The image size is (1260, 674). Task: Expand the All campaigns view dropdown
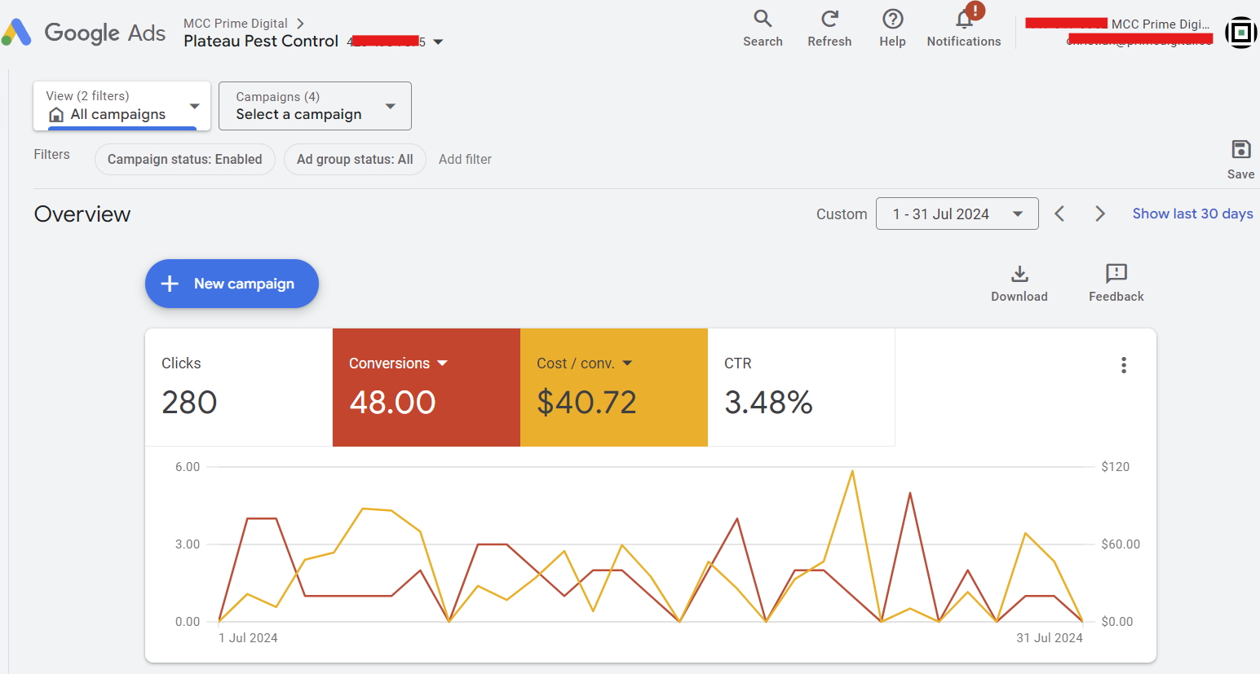194,106
